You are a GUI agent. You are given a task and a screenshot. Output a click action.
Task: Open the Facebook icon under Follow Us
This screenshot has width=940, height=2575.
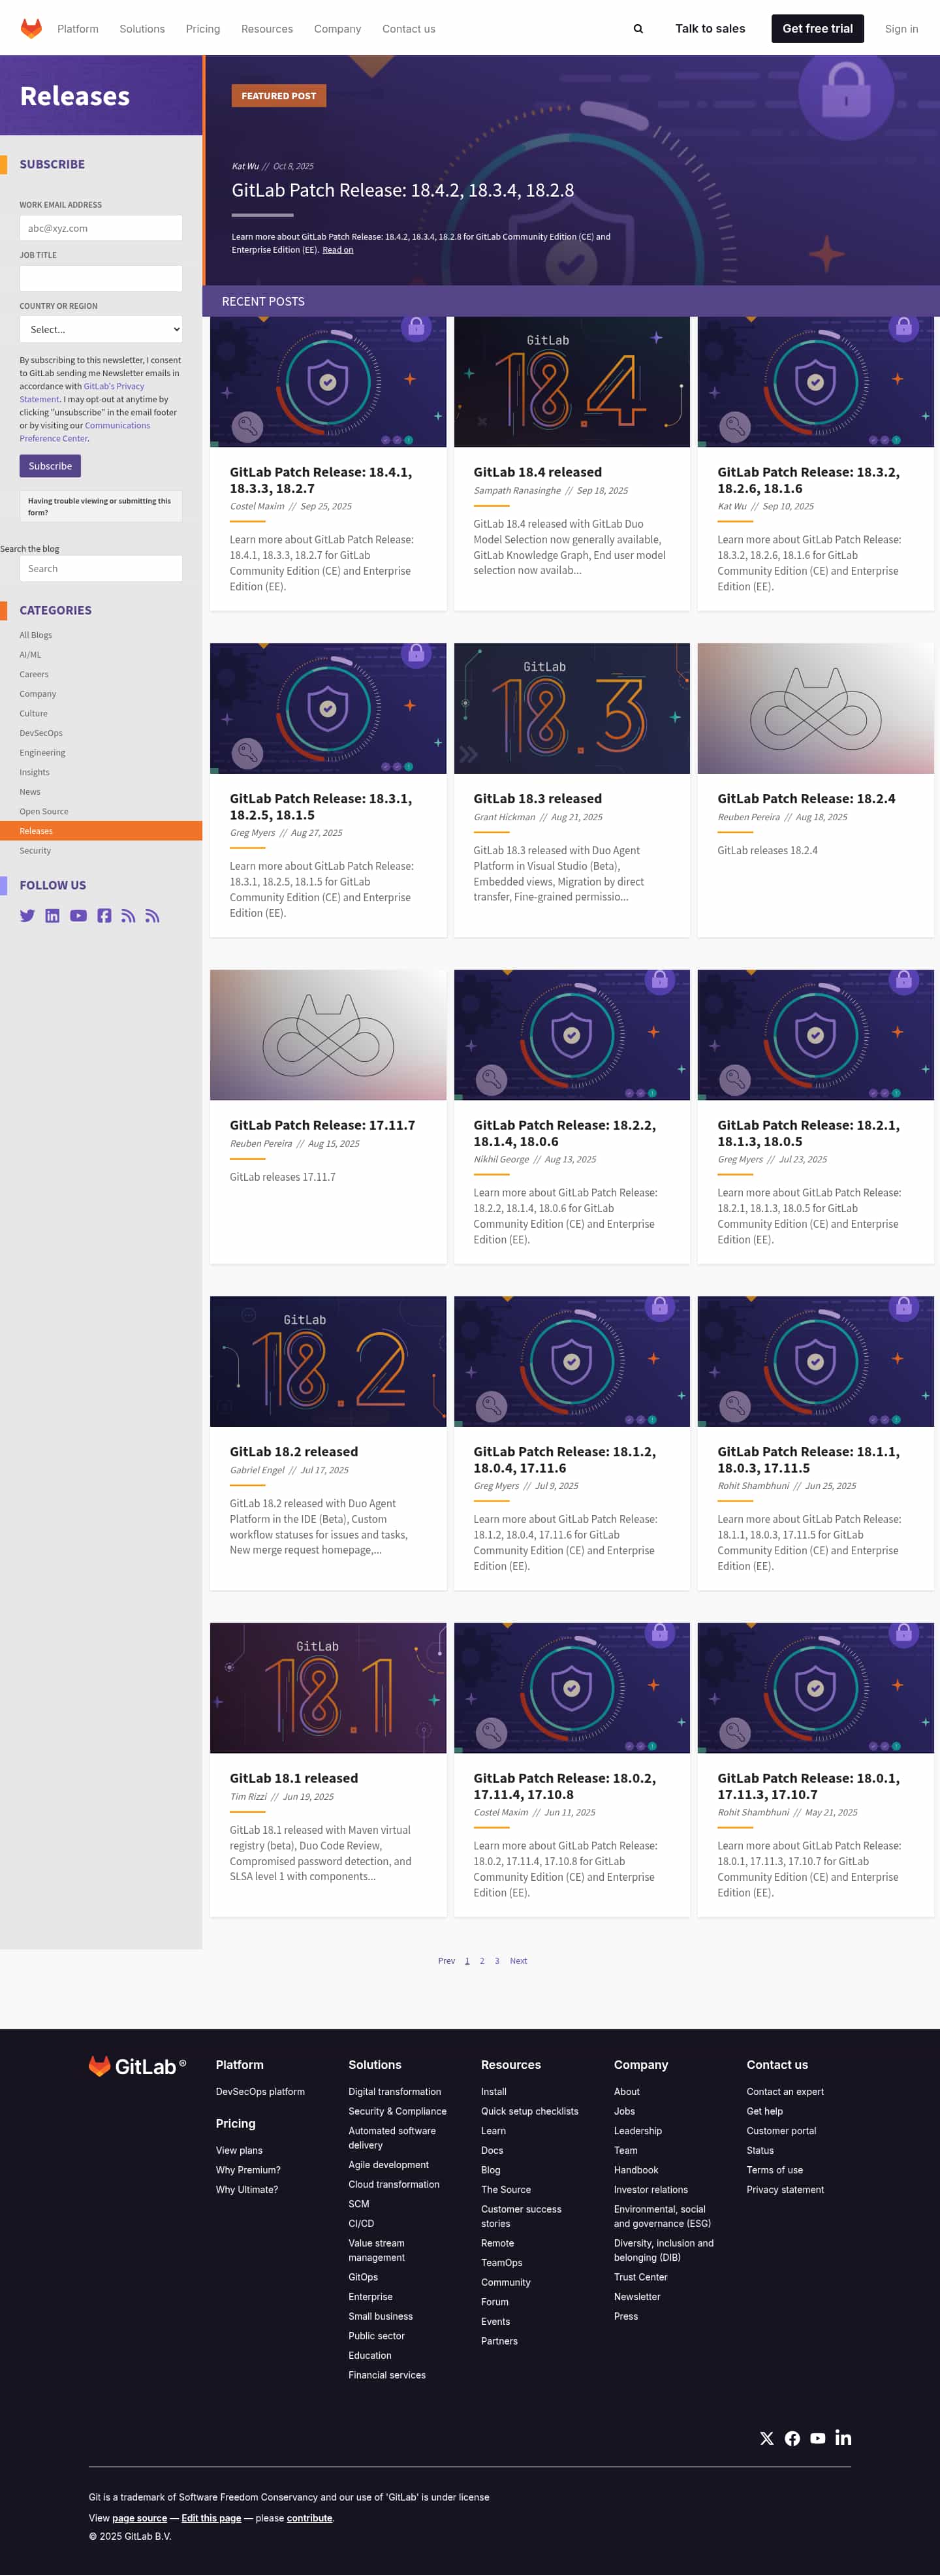104,916
